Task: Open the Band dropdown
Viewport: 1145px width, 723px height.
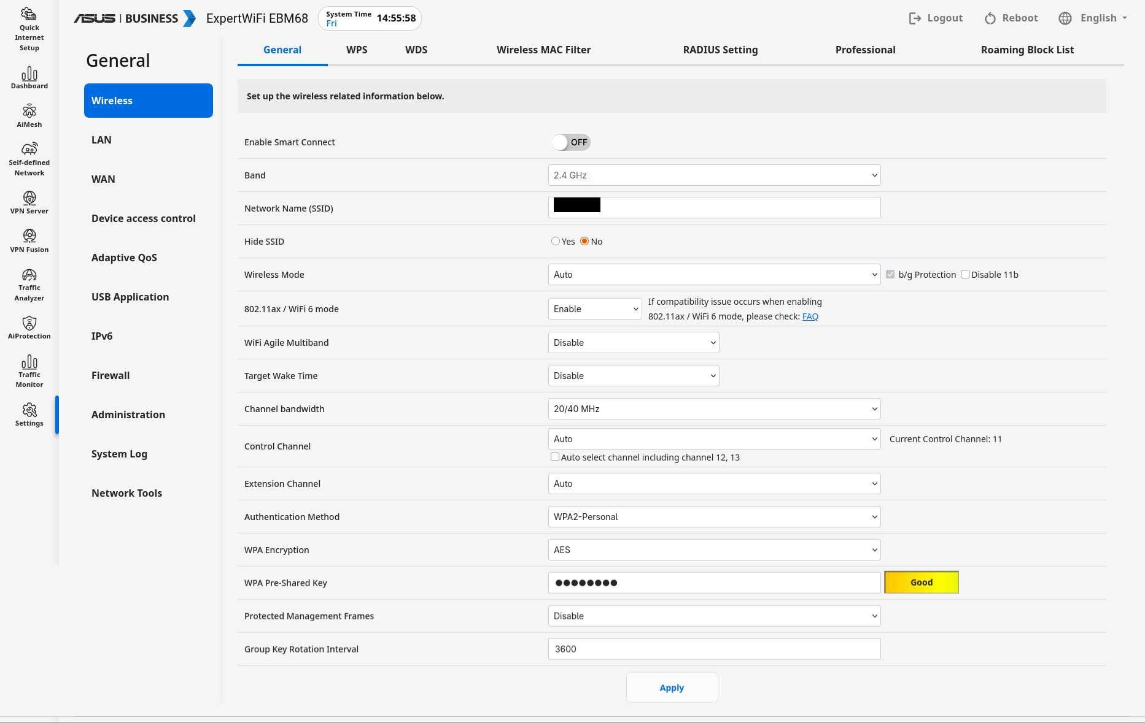Action: 714,175
